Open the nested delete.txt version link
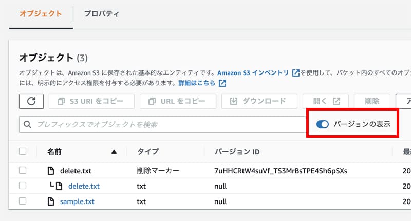The height and width of the screenshot is (221, 411). [84, 186]
